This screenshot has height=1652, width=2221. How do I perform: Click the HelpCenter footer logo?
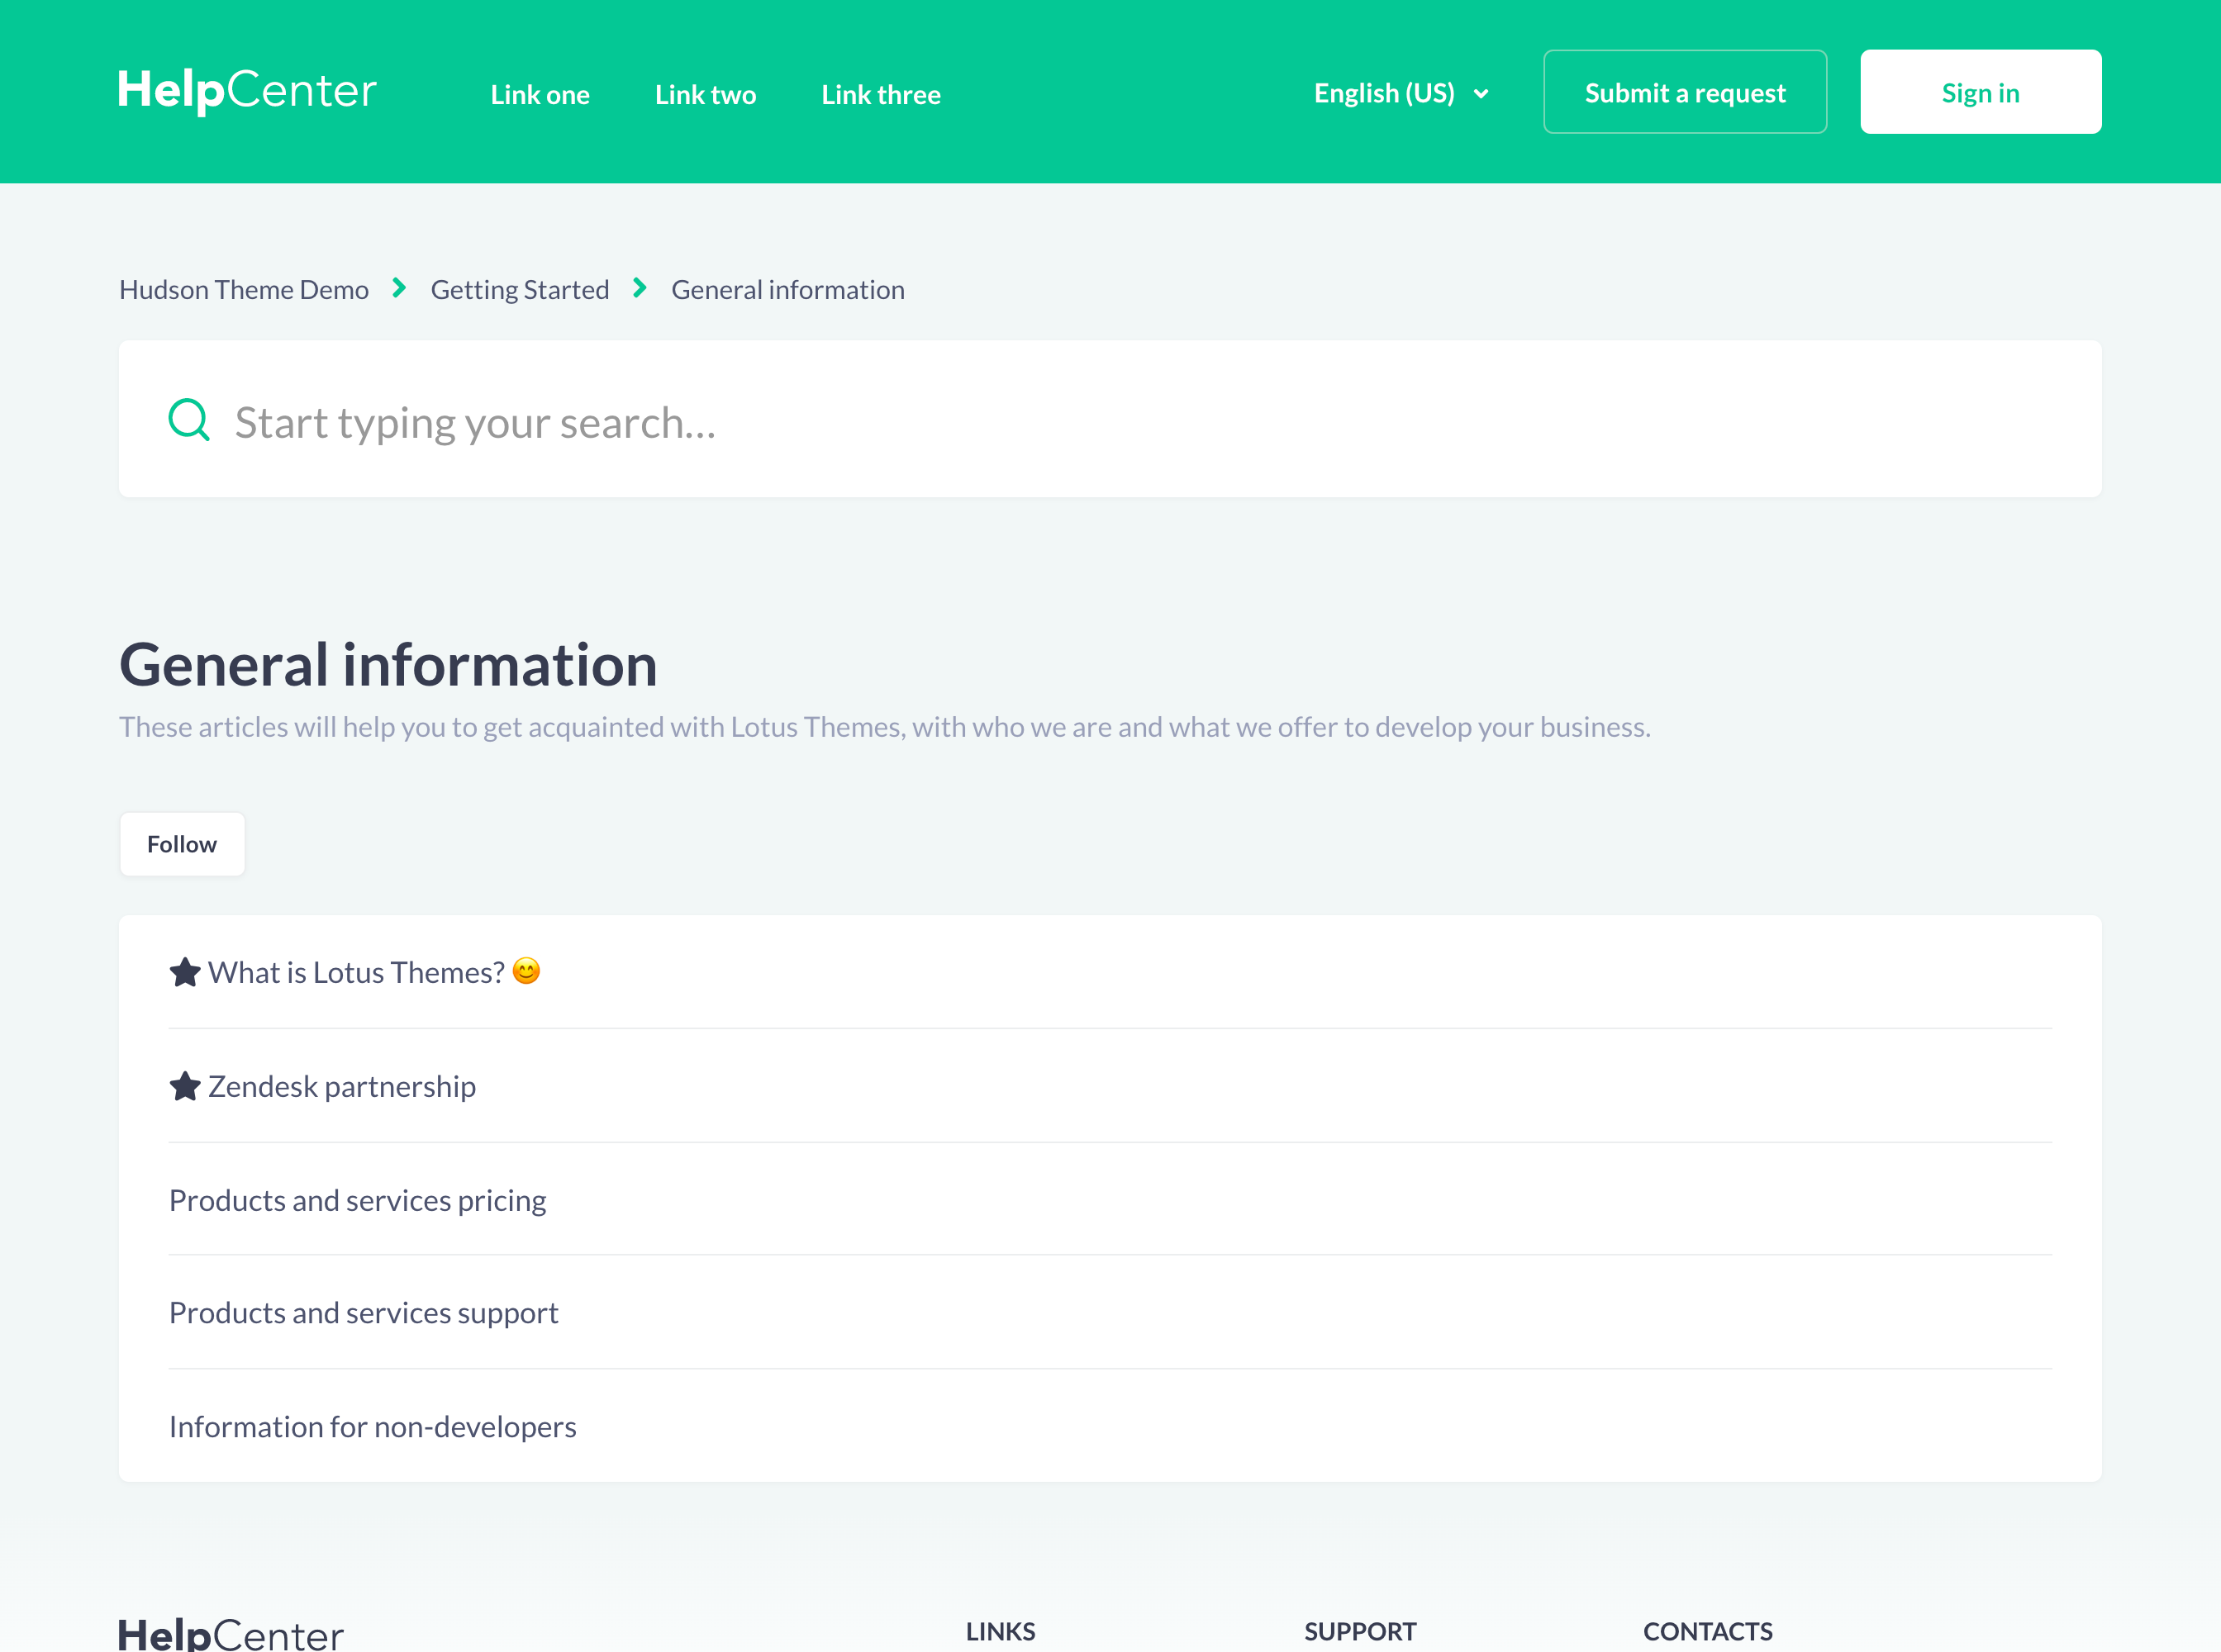tap(231, 1634)
